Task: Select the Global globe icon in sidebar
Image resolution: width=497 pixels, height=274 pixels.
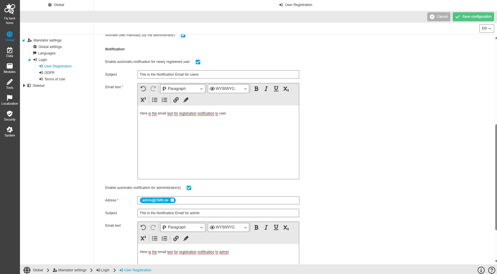Action: [10, 36]
